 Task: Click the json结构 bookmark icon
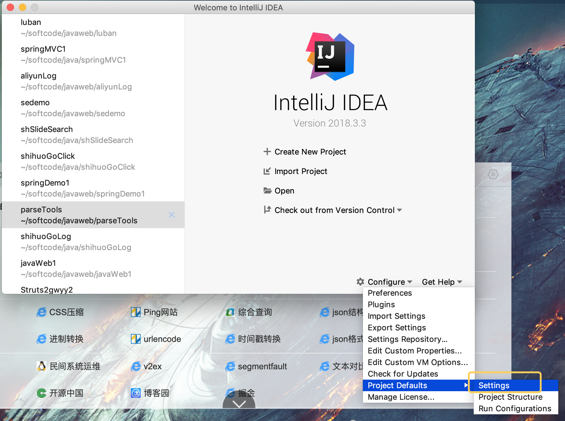tap(325, 312)
